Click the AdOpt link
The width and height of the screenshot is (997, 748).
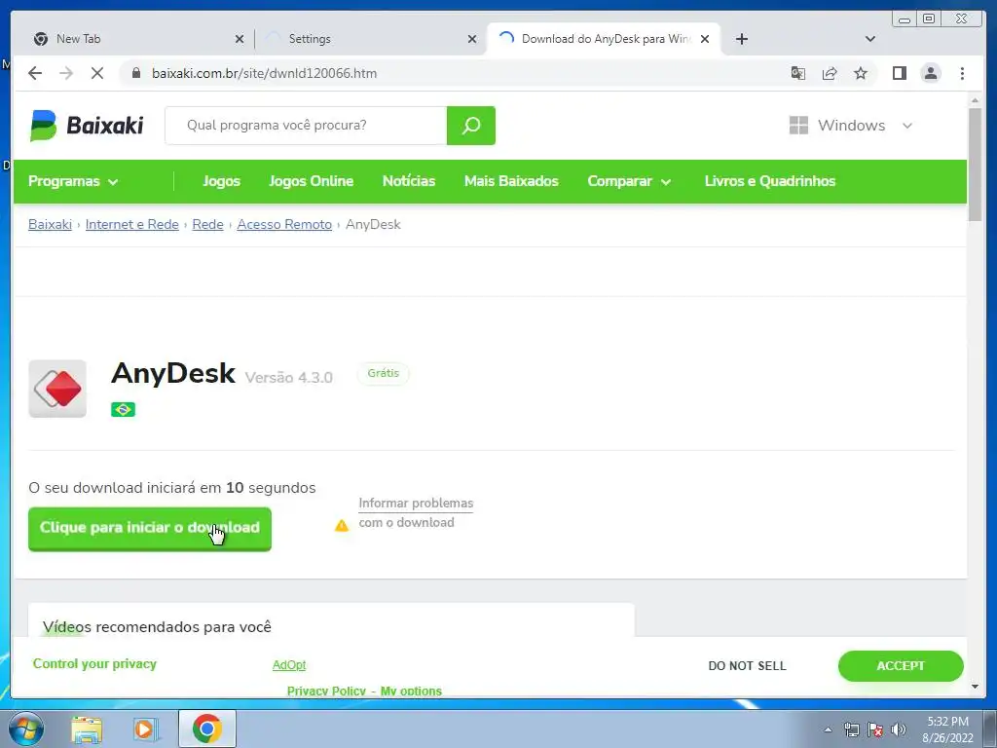(289, 664)
